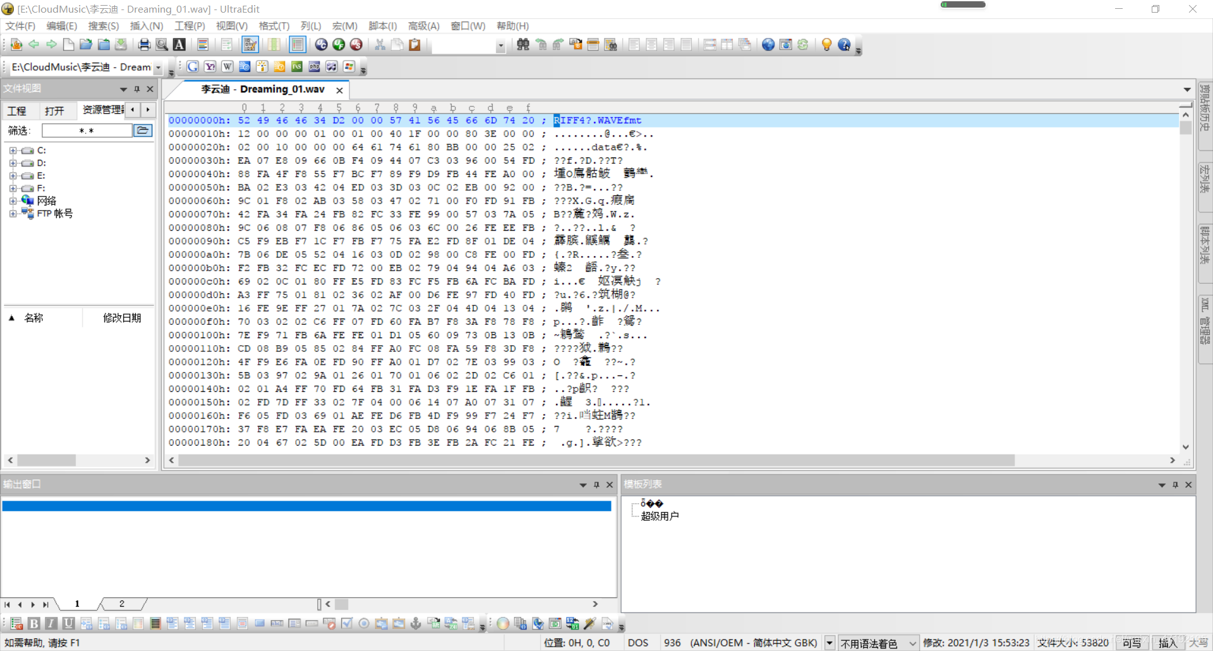Click the blue globe browser icon
The image size is (1213, 651).
point(768,44)
